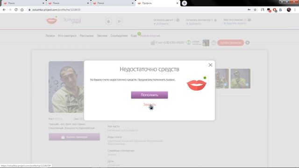Image resolution: width=299 pixels, height=168 pixels.
Task: Click the large profile photo behind the dialog
Action: (x=66, y=87)
